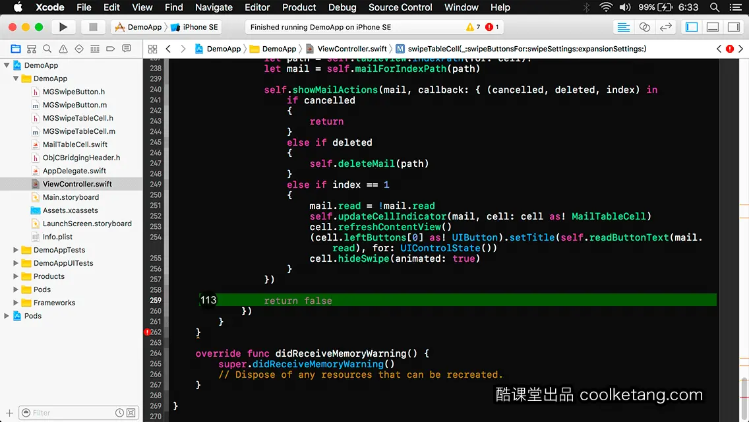Open the Product menu
Viewport: 749px width, 422px height.
coord(299,7)
